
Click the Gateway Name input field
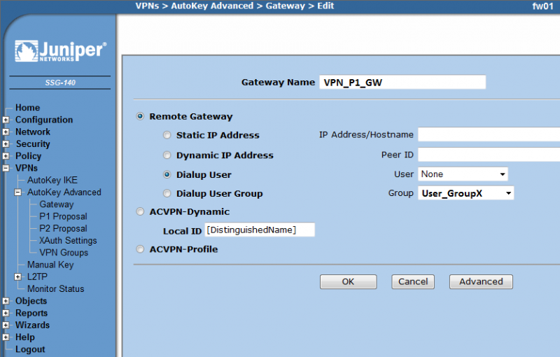[402, 82]
